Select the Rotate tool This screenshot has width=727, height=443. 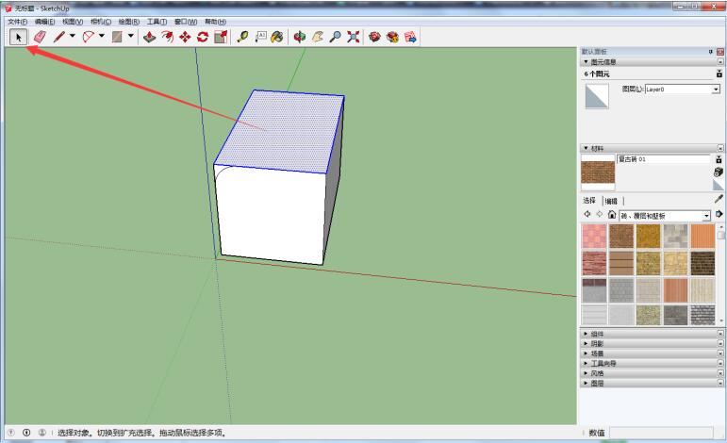202,37
